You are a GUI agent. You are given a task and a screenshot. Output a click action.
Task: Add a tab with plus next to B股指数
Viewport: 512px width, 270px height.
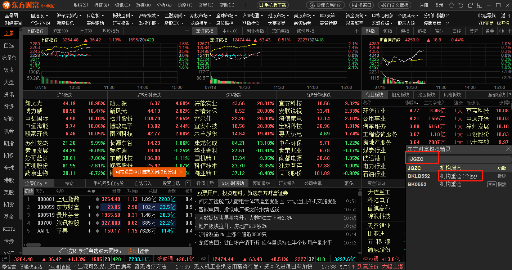click(187, 31)
